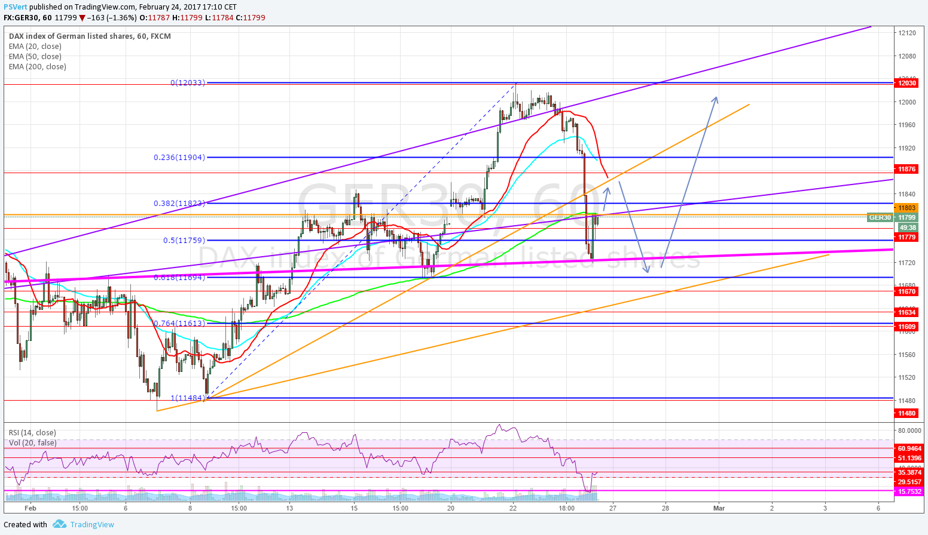Click the red 11876 price tag

906,170
